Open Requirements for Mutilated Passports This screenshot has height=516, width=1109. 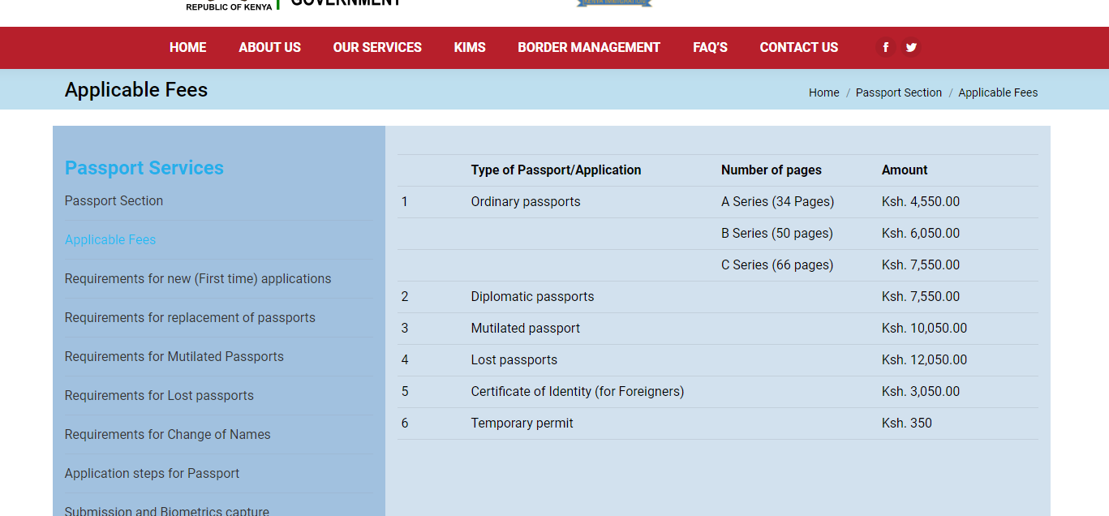point(174,356)
